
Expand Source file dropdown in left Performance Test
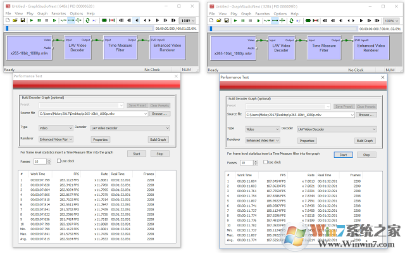pyautogui.click(x=146, y=114)
